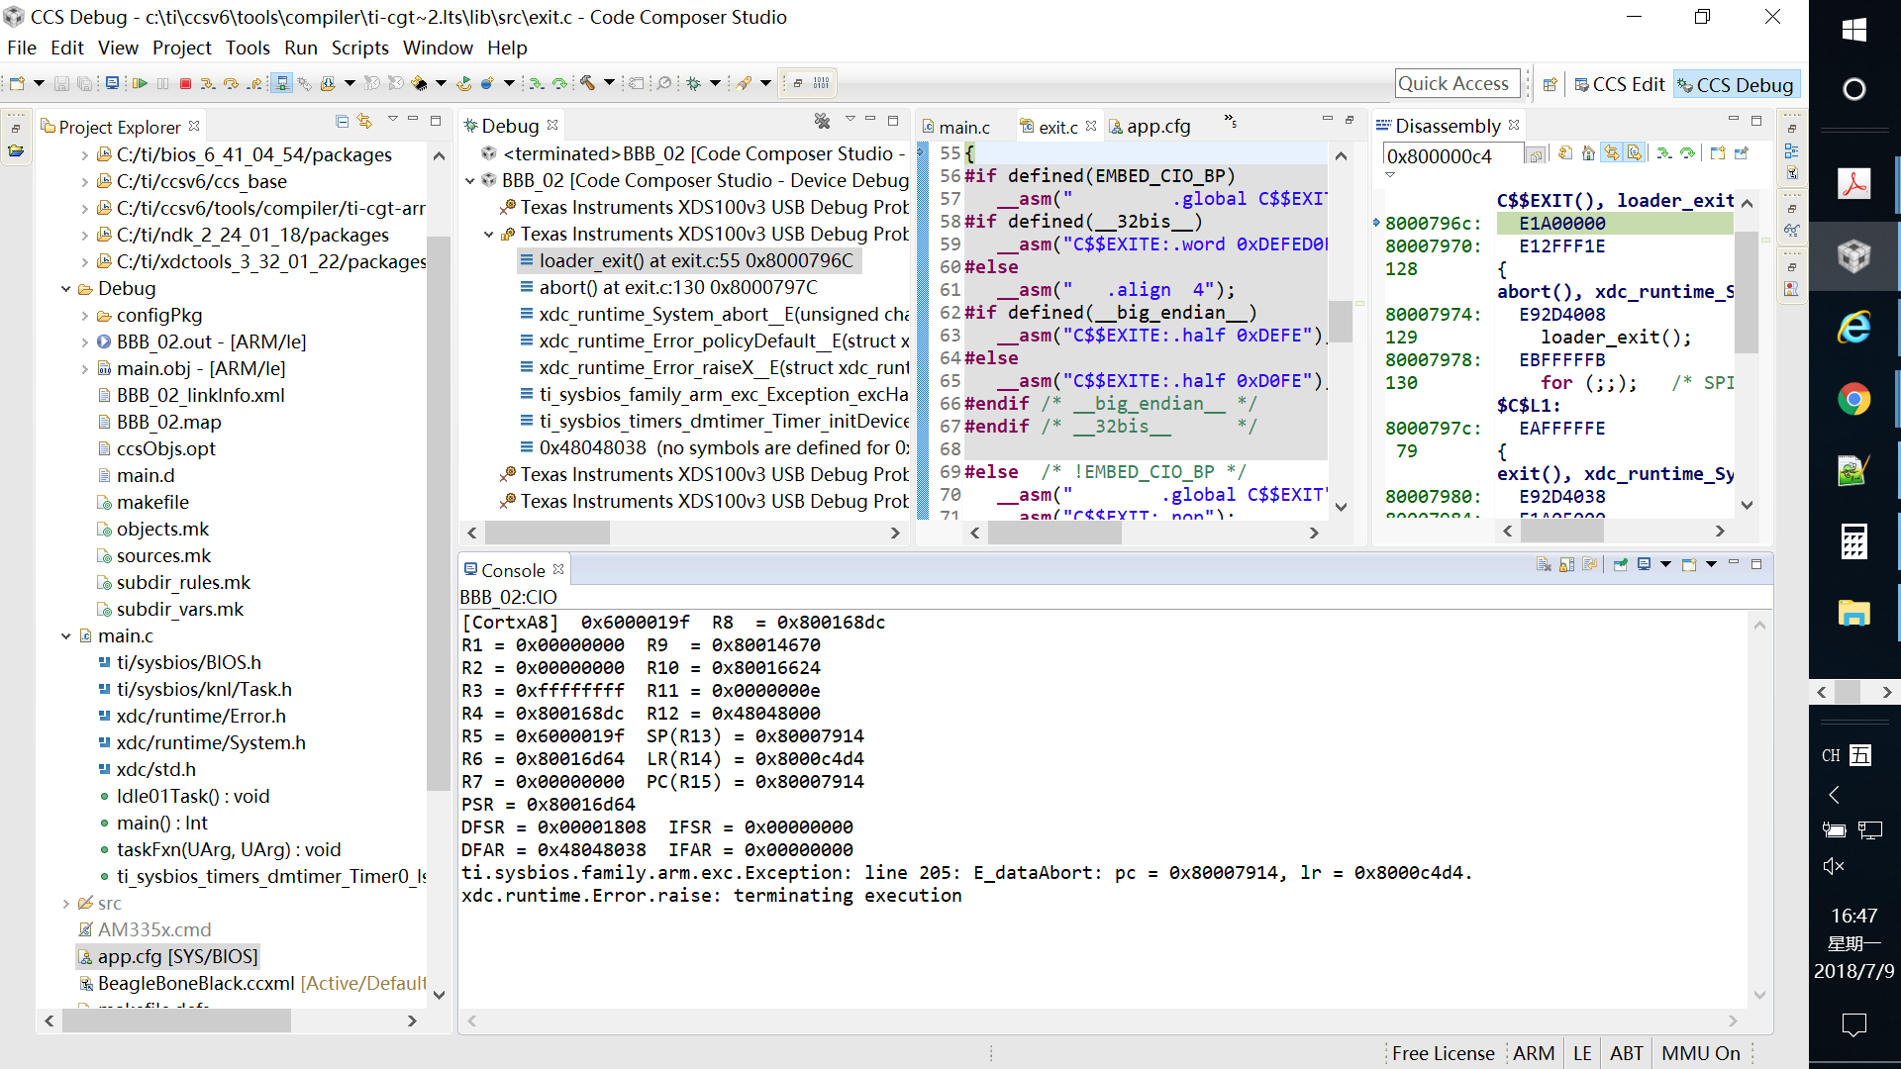Click the Clear Console icon
The width and height of the screenshot is (1901, 1069).
(1543, 565)
